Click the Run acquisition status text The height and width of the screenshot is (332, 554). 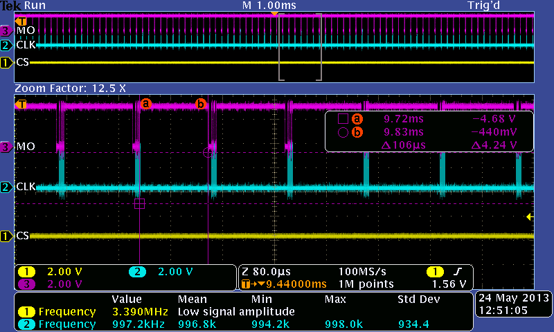pyautogui.click(x=35, y=6)
